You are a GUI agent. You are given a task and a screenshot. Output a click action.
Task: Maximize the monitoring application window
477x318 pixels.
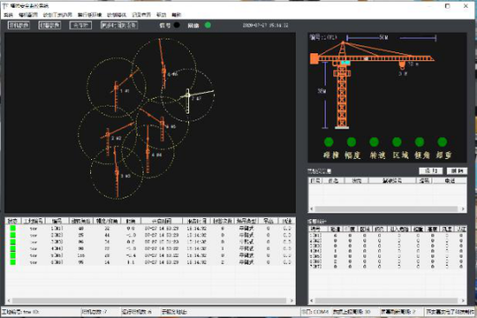(x=448, y=6)
